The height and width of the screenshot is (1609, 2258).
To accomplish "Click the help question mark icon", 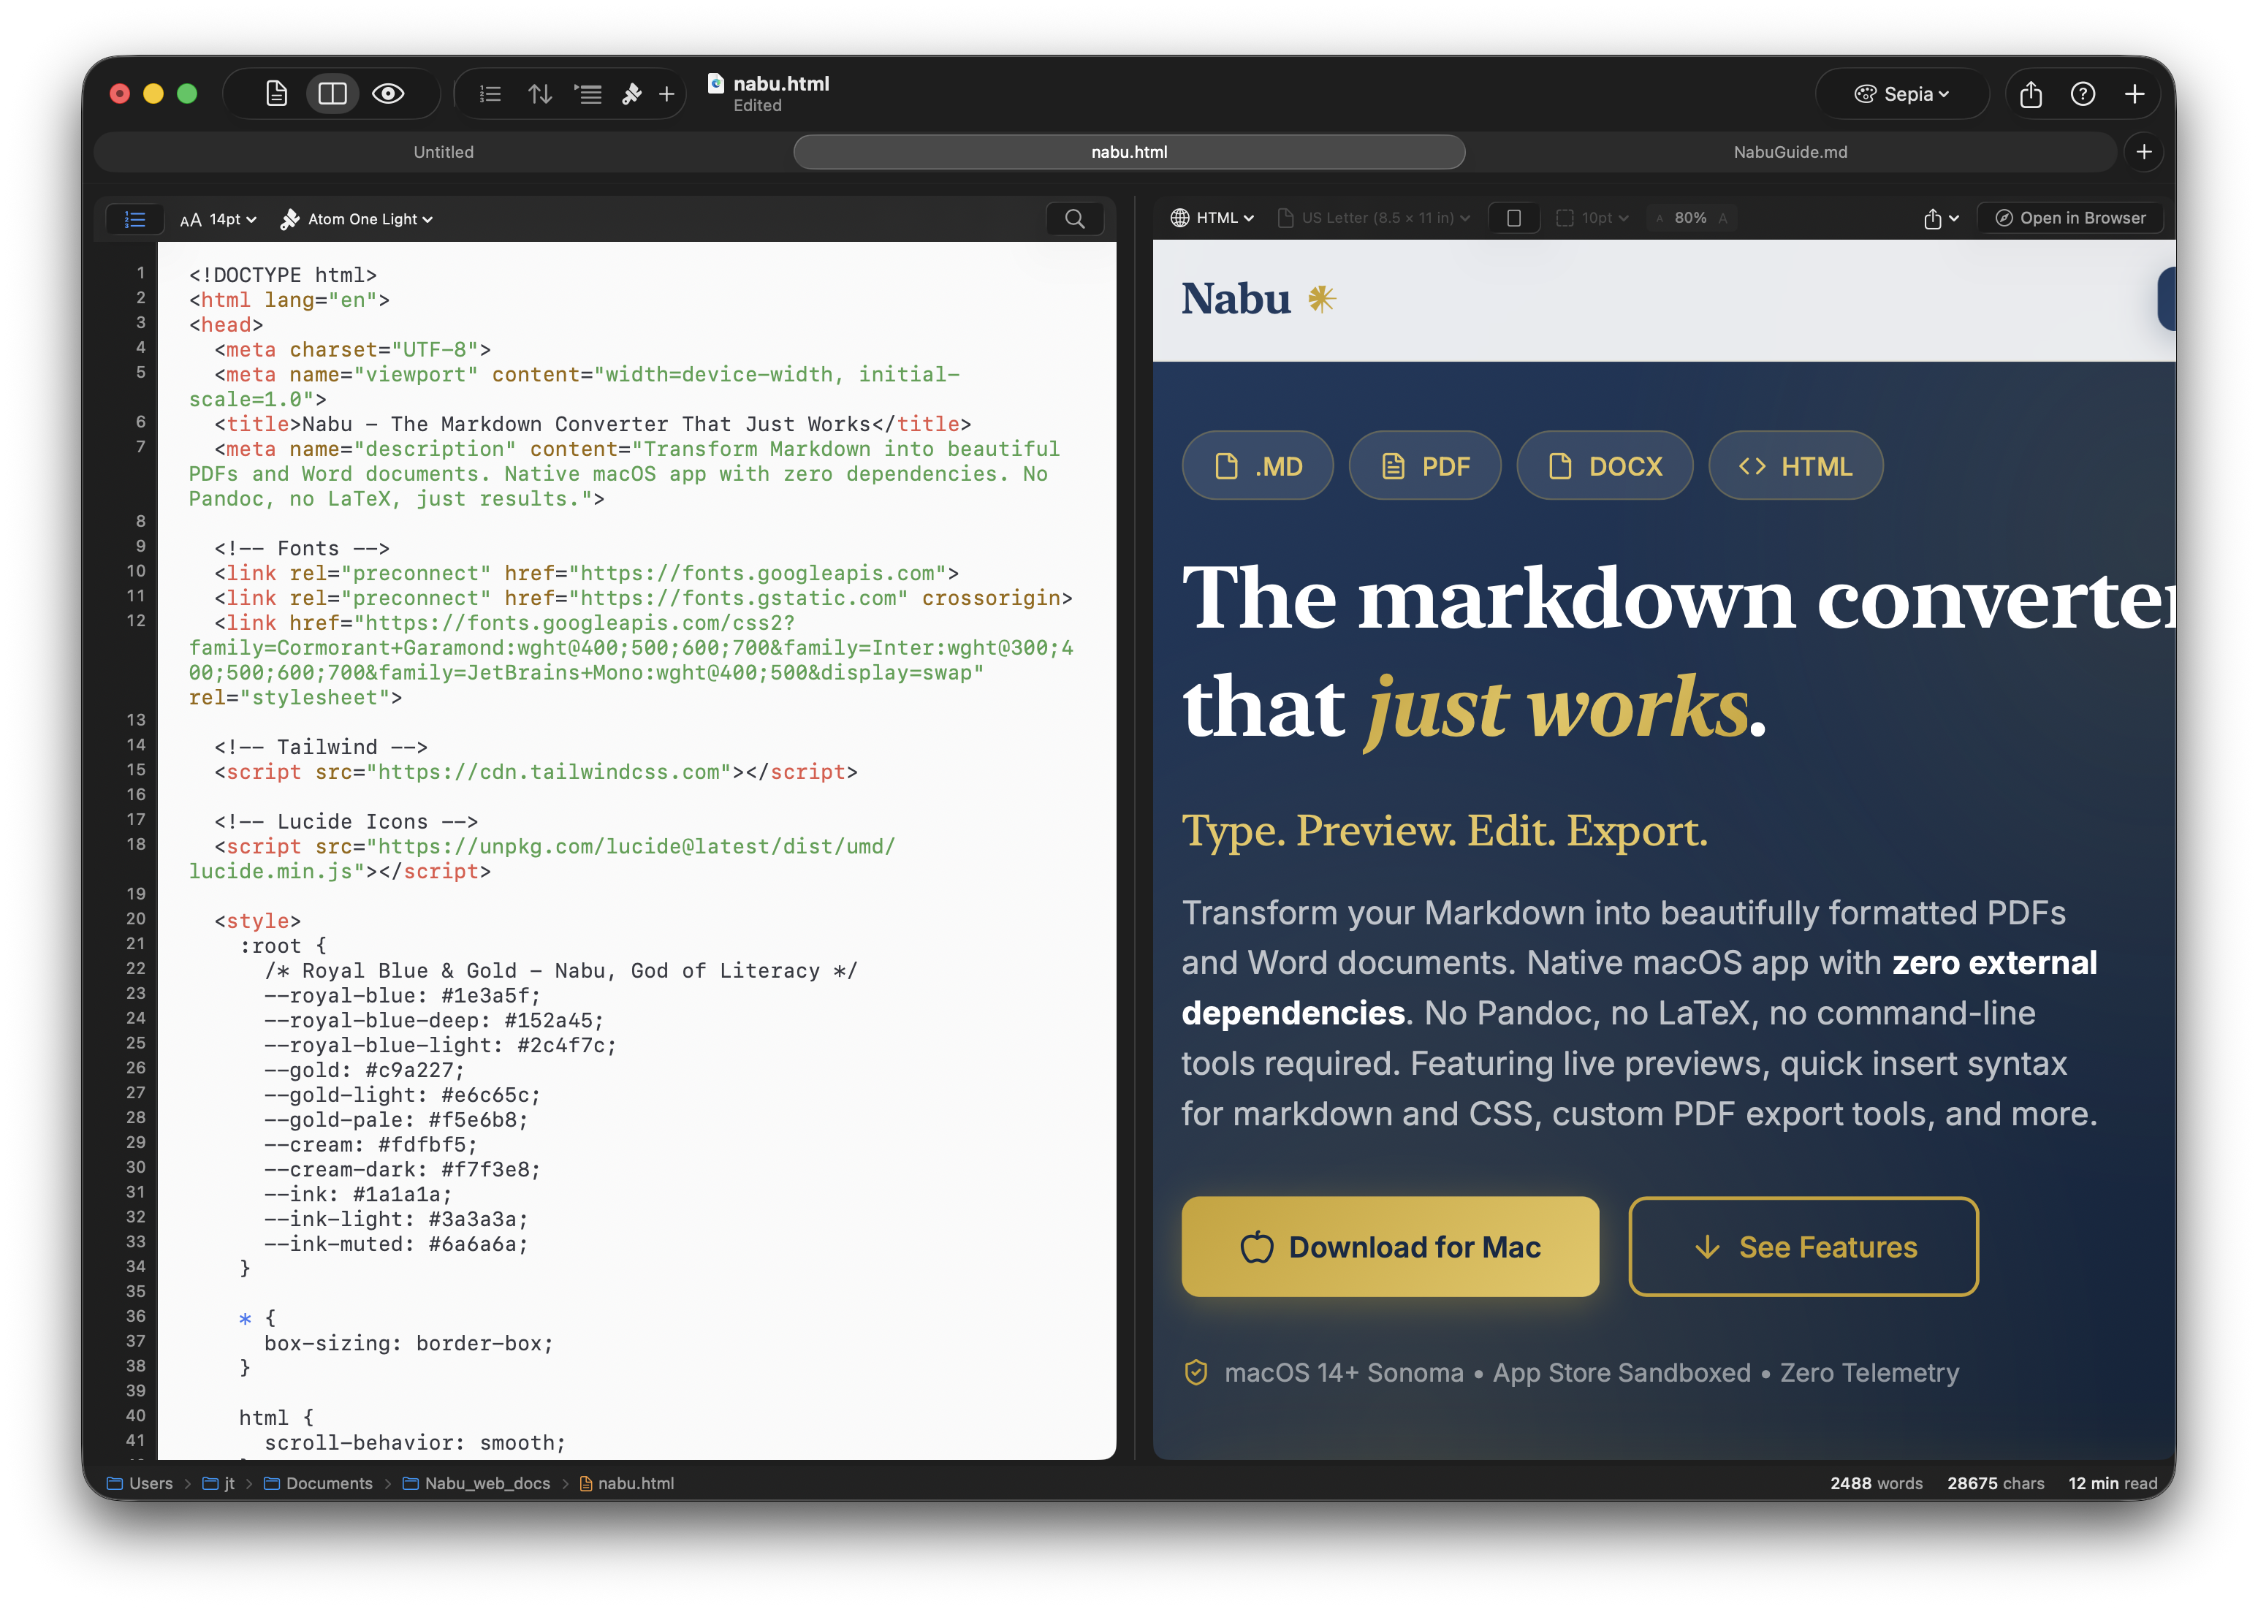I will click(x=2083, y=94).
